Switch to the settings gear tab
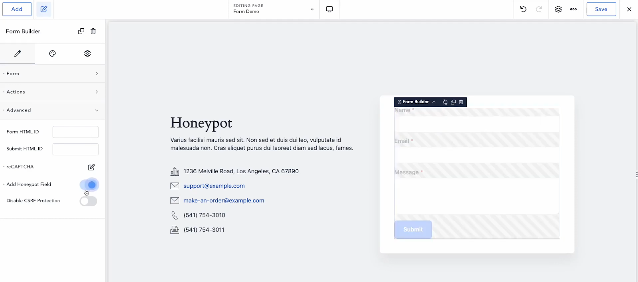Viewport: 638px width, 282px height. (x=87, y=53)
